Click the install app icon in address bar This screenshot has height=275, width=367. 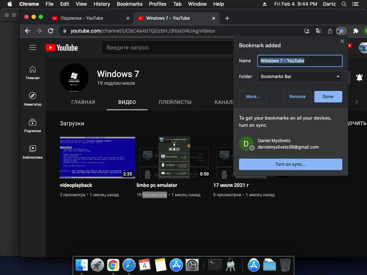pos(307,31)
